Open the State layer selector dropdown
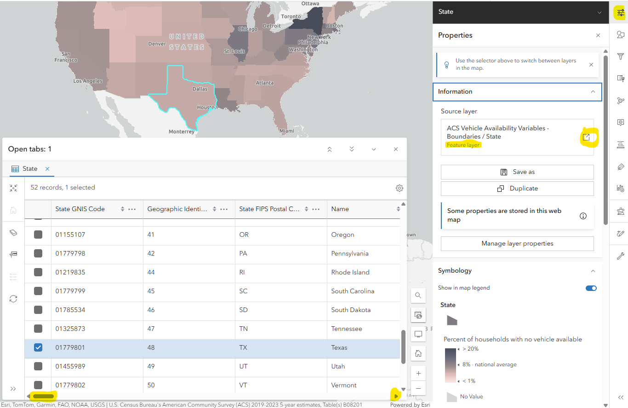This screenshot has height=408, width=628. click(x=599, y=12)
